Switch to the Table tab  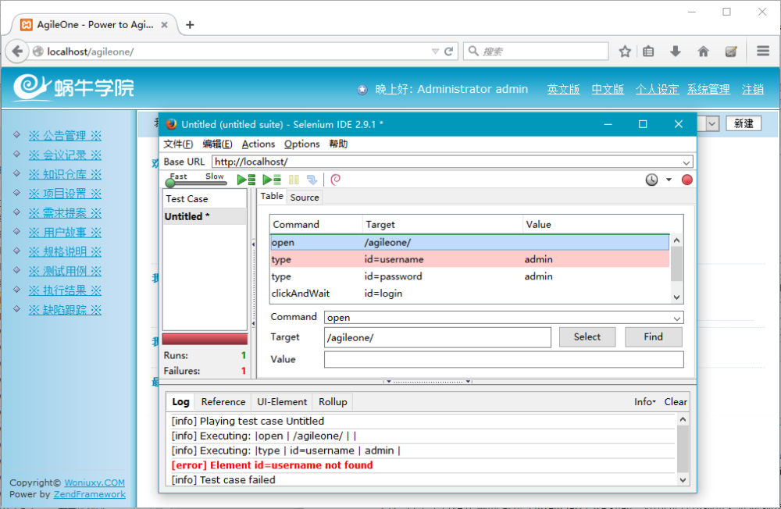click(x=272, y=196)
